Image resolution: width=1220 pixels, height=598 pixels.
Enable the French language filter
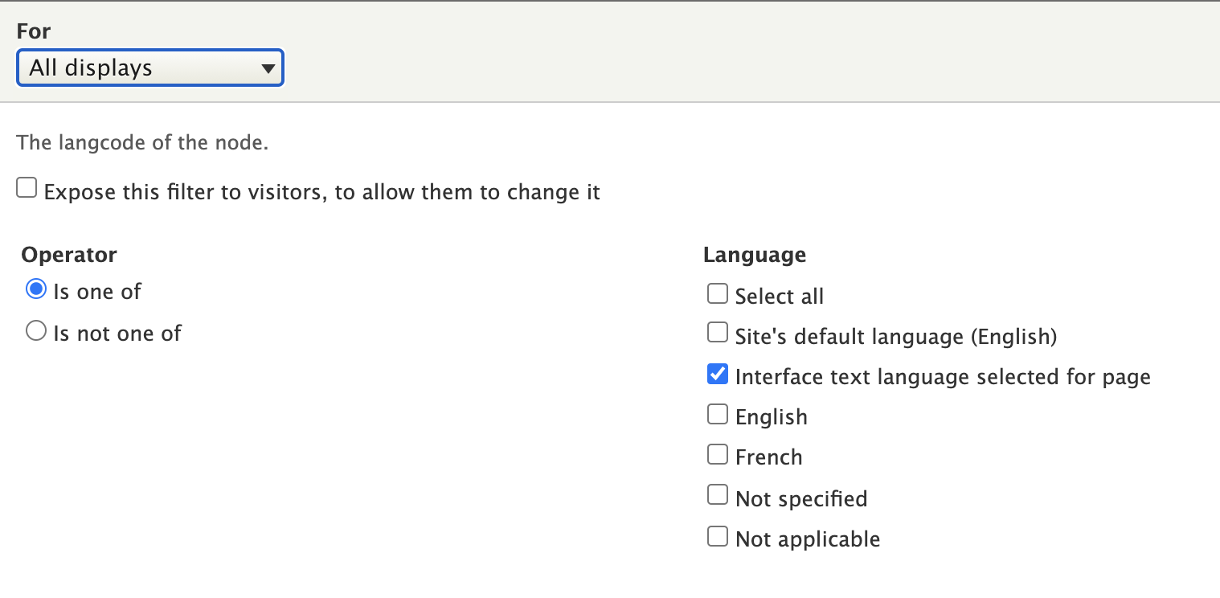[717, 453]
